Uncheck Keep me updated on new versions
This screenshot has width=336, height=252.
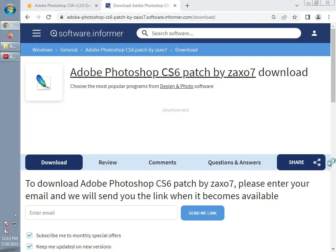click(30, 246)
